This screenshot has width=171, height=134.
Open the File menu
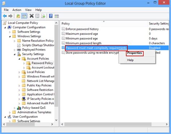(x=6, y=10)
